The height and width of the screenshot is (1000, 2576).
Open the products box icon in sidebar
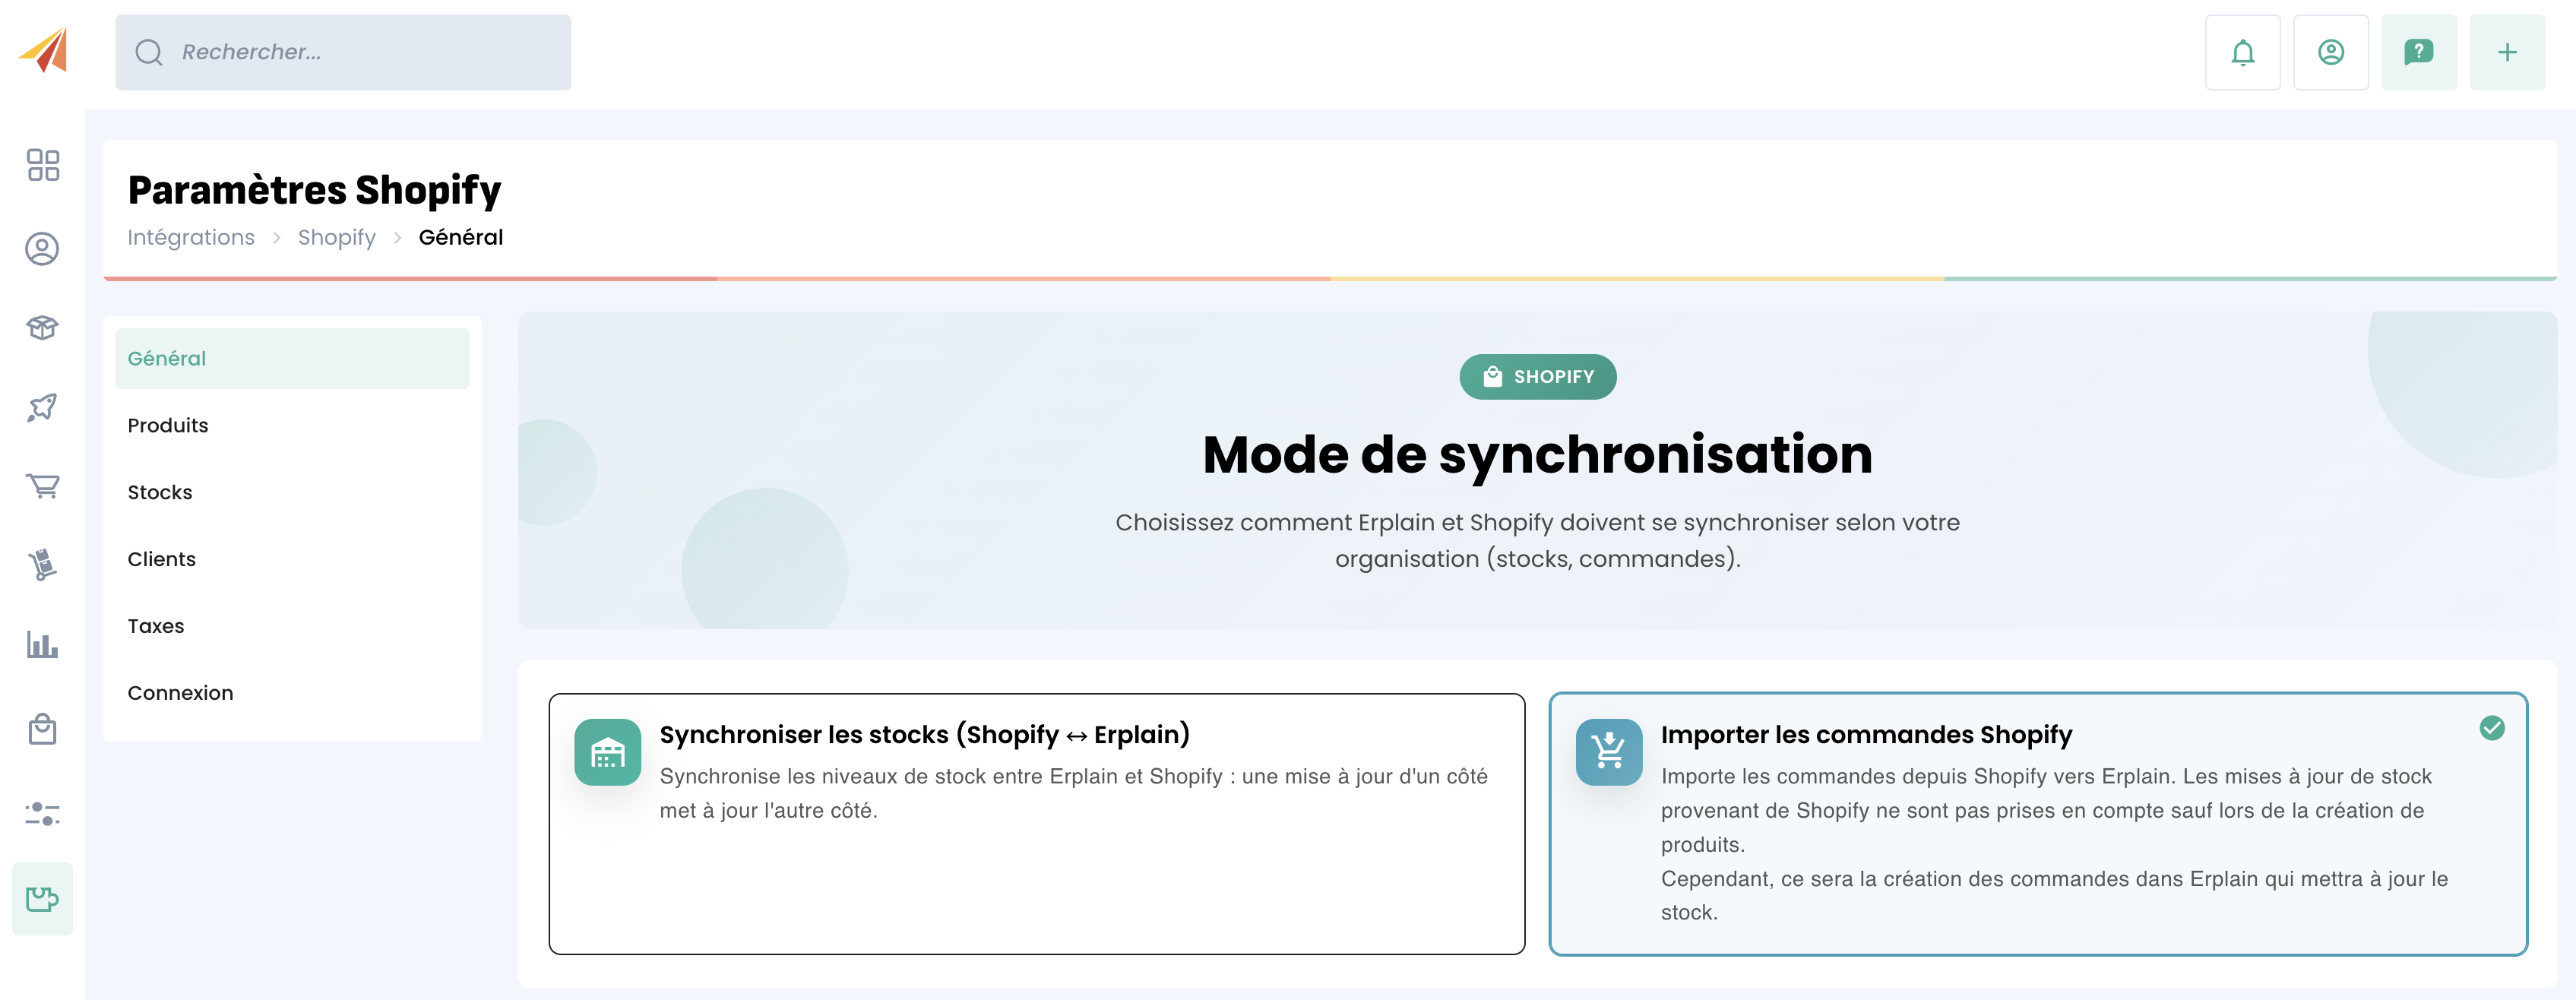click(x=42, y=328)
